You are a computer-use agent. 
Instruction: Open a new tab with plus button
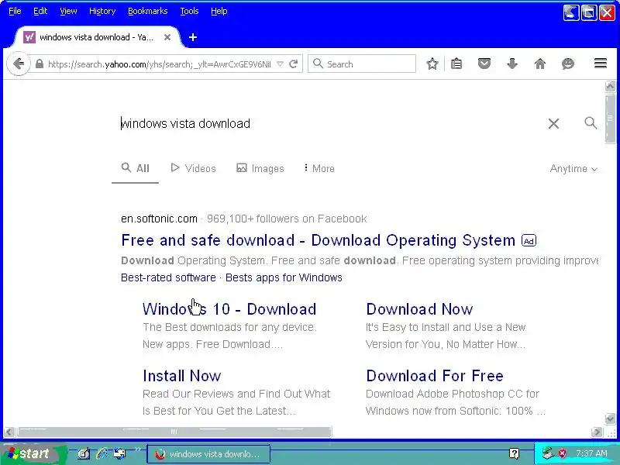click(193, 37)
